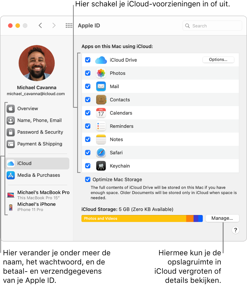Click the Name, Phone, Email person icon

coord(11,120)
